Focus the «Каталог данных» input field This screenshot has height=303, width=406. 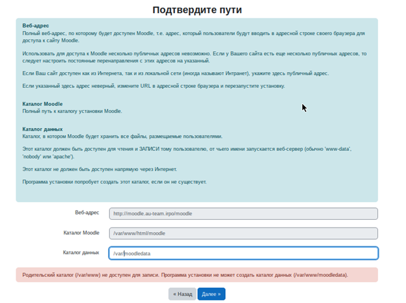tap(243, 253)
